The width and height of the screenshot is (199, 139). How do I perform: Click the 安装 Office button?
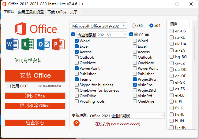[x=35, y=76]
